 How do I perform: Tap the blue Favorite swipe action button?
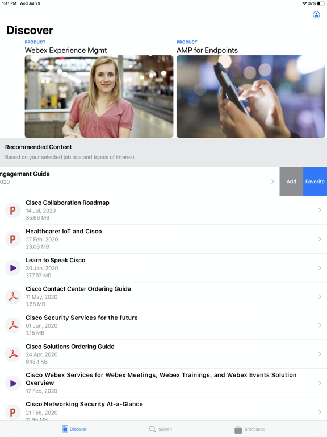[315, 182]
